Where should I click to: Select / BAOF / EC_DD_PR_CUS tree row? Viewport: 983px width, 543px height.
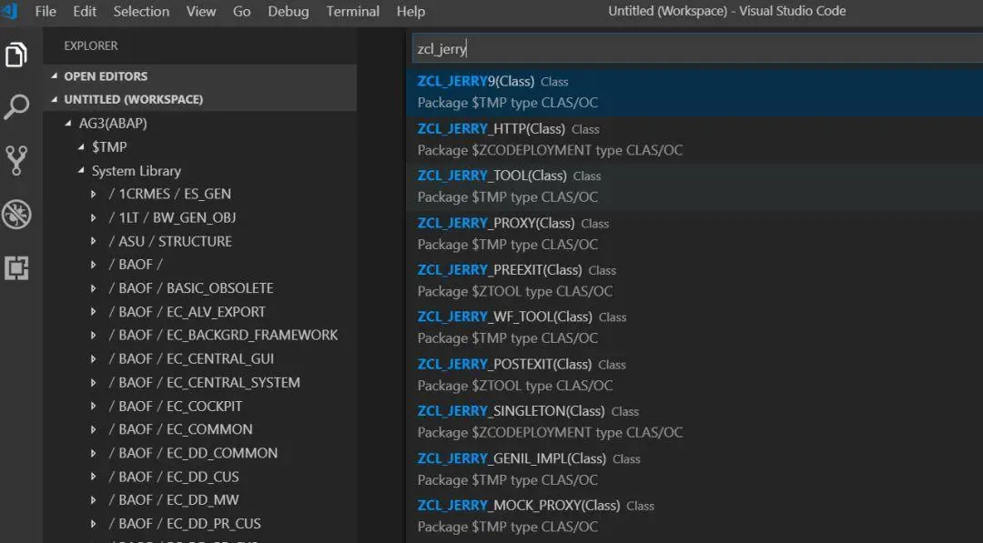tap(200, 524)
